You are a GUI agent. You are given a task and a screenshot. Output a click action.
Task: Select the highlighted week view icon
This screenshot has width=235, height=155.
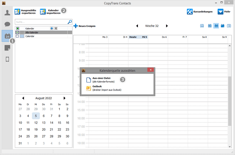pos(216,26)
